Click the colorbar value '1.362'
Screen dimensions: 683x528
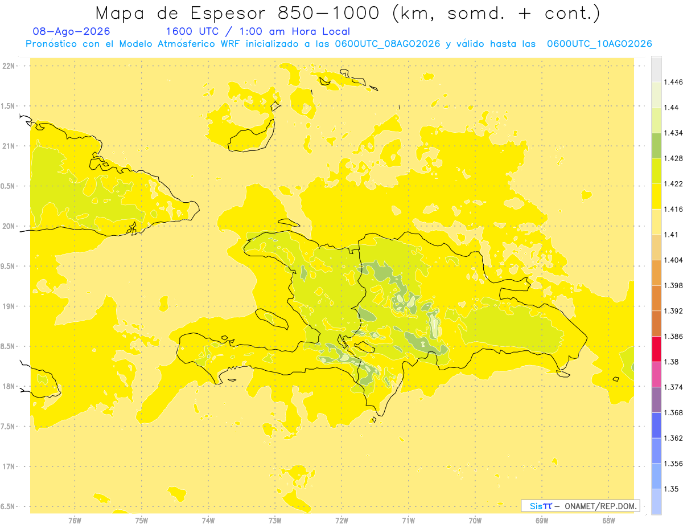click(673, 438)
